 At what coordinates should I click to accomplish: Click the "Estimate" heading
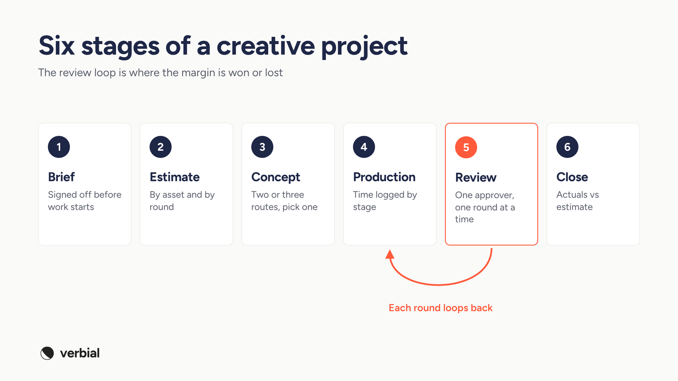coord(175,177)
